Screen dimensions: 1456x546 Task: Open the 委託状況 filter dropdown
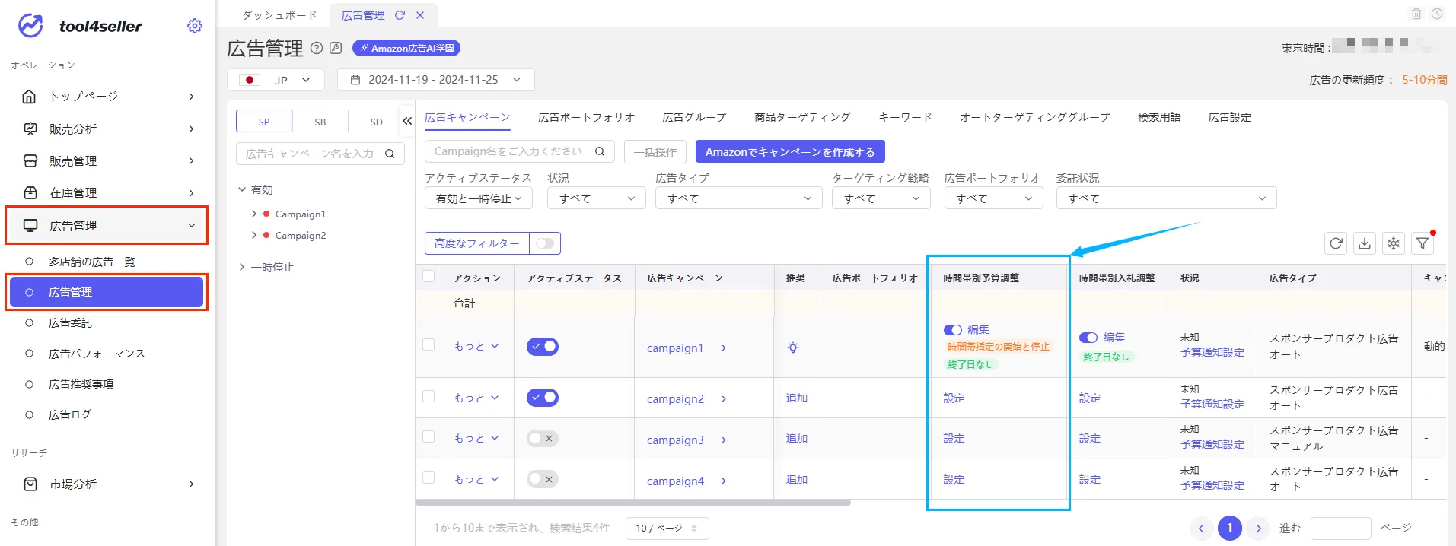click(x=1167, y=198)
